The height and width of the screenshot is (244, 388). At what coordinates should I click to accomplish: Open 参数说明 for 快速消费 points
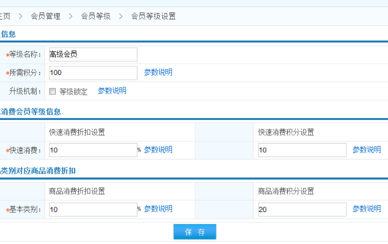[x=367, y=150]
